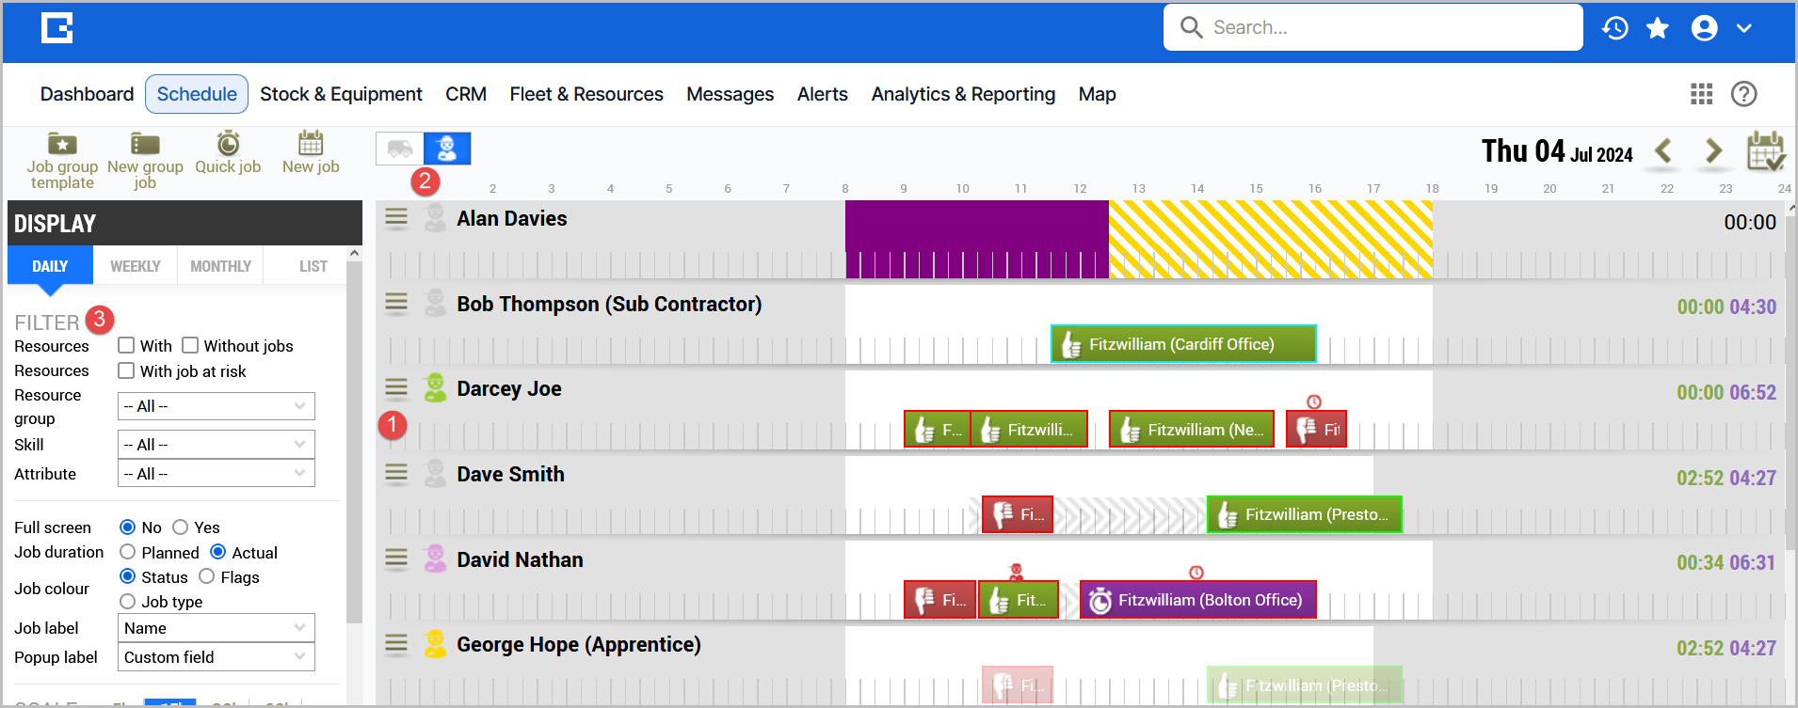1798x708 pixels.
Task: Open the Fleet & Resources menu
Action: click(x=586, y=94)
